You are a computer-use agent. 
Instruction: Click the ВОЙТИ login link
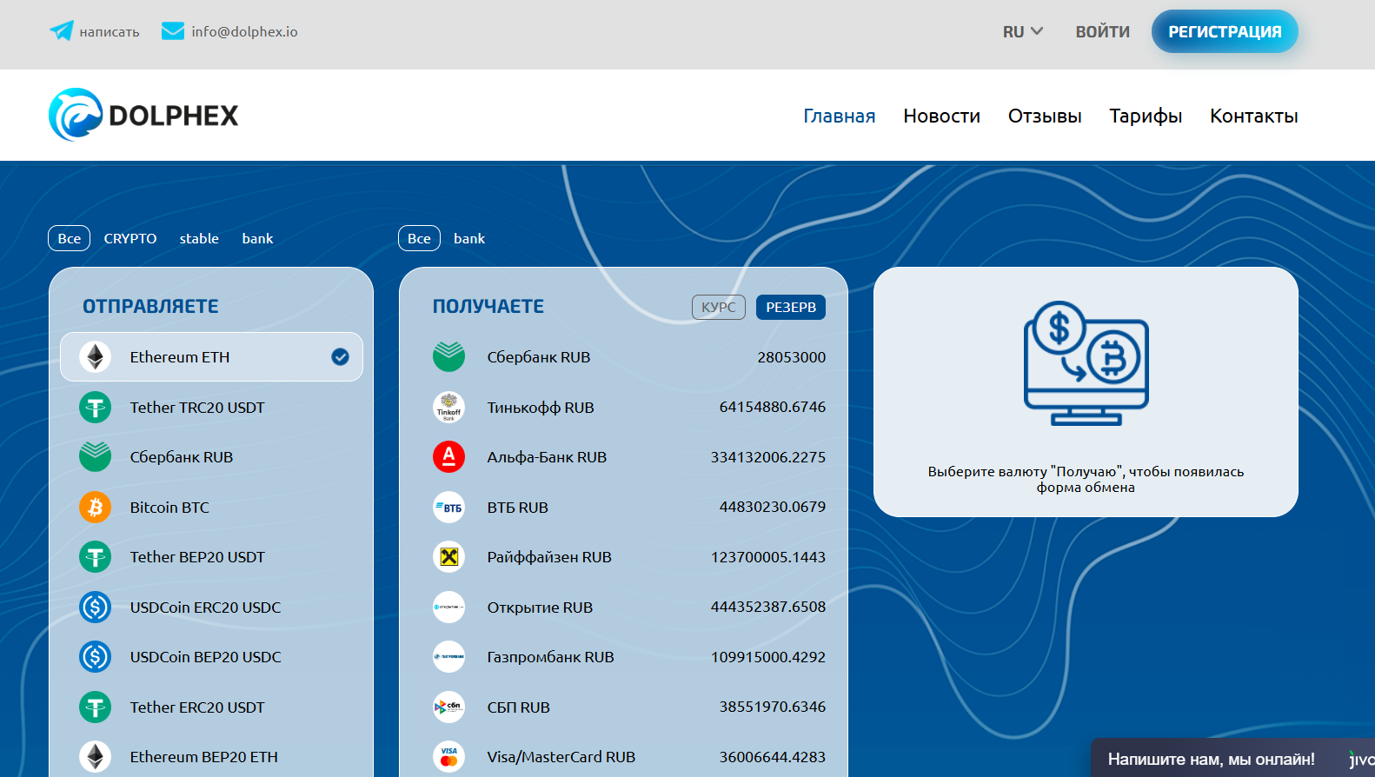[1103, 31]
